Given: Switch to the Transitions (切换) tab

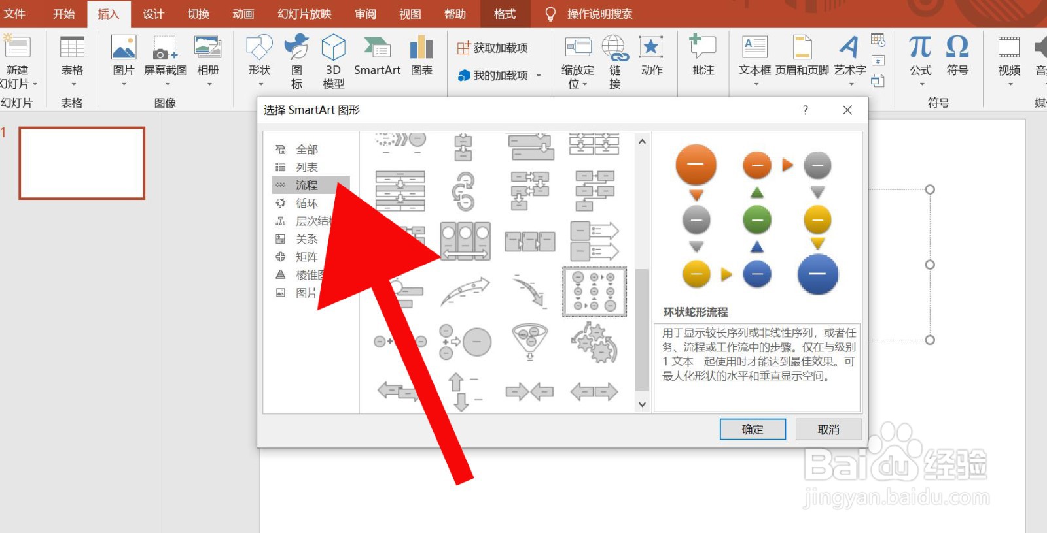Looking at the screenshot, I should click(x=198, y=14).
